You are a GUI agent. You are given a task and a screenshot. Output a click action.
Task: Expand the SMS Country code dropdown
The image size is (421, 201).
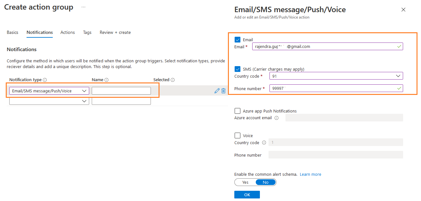[398, 76]
